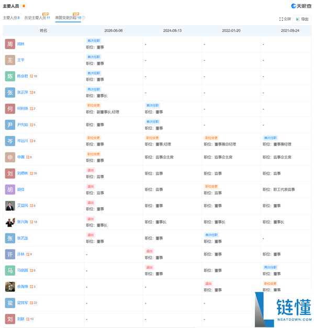Click 退出 tag in 许林 row
The height and width of the screenshot is (328, 314).
[x=150, y=251]
